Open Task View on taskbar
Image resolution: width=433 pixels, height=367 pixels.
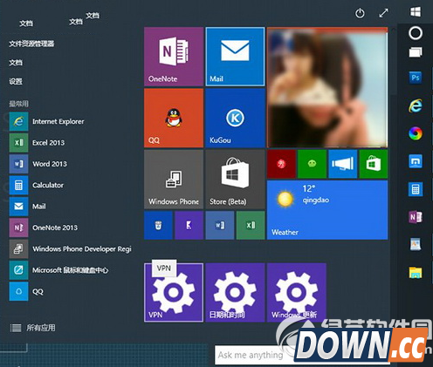tap(416, 52)
